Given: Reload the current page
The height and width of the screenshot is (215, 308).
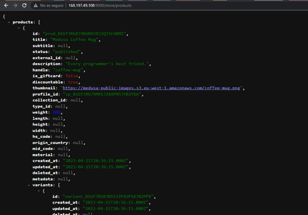Looking at the screenshot, I should click(x=24, y=5).
